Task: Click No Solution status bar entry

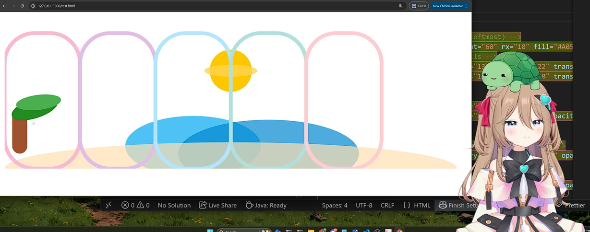Action: [174, 205]
